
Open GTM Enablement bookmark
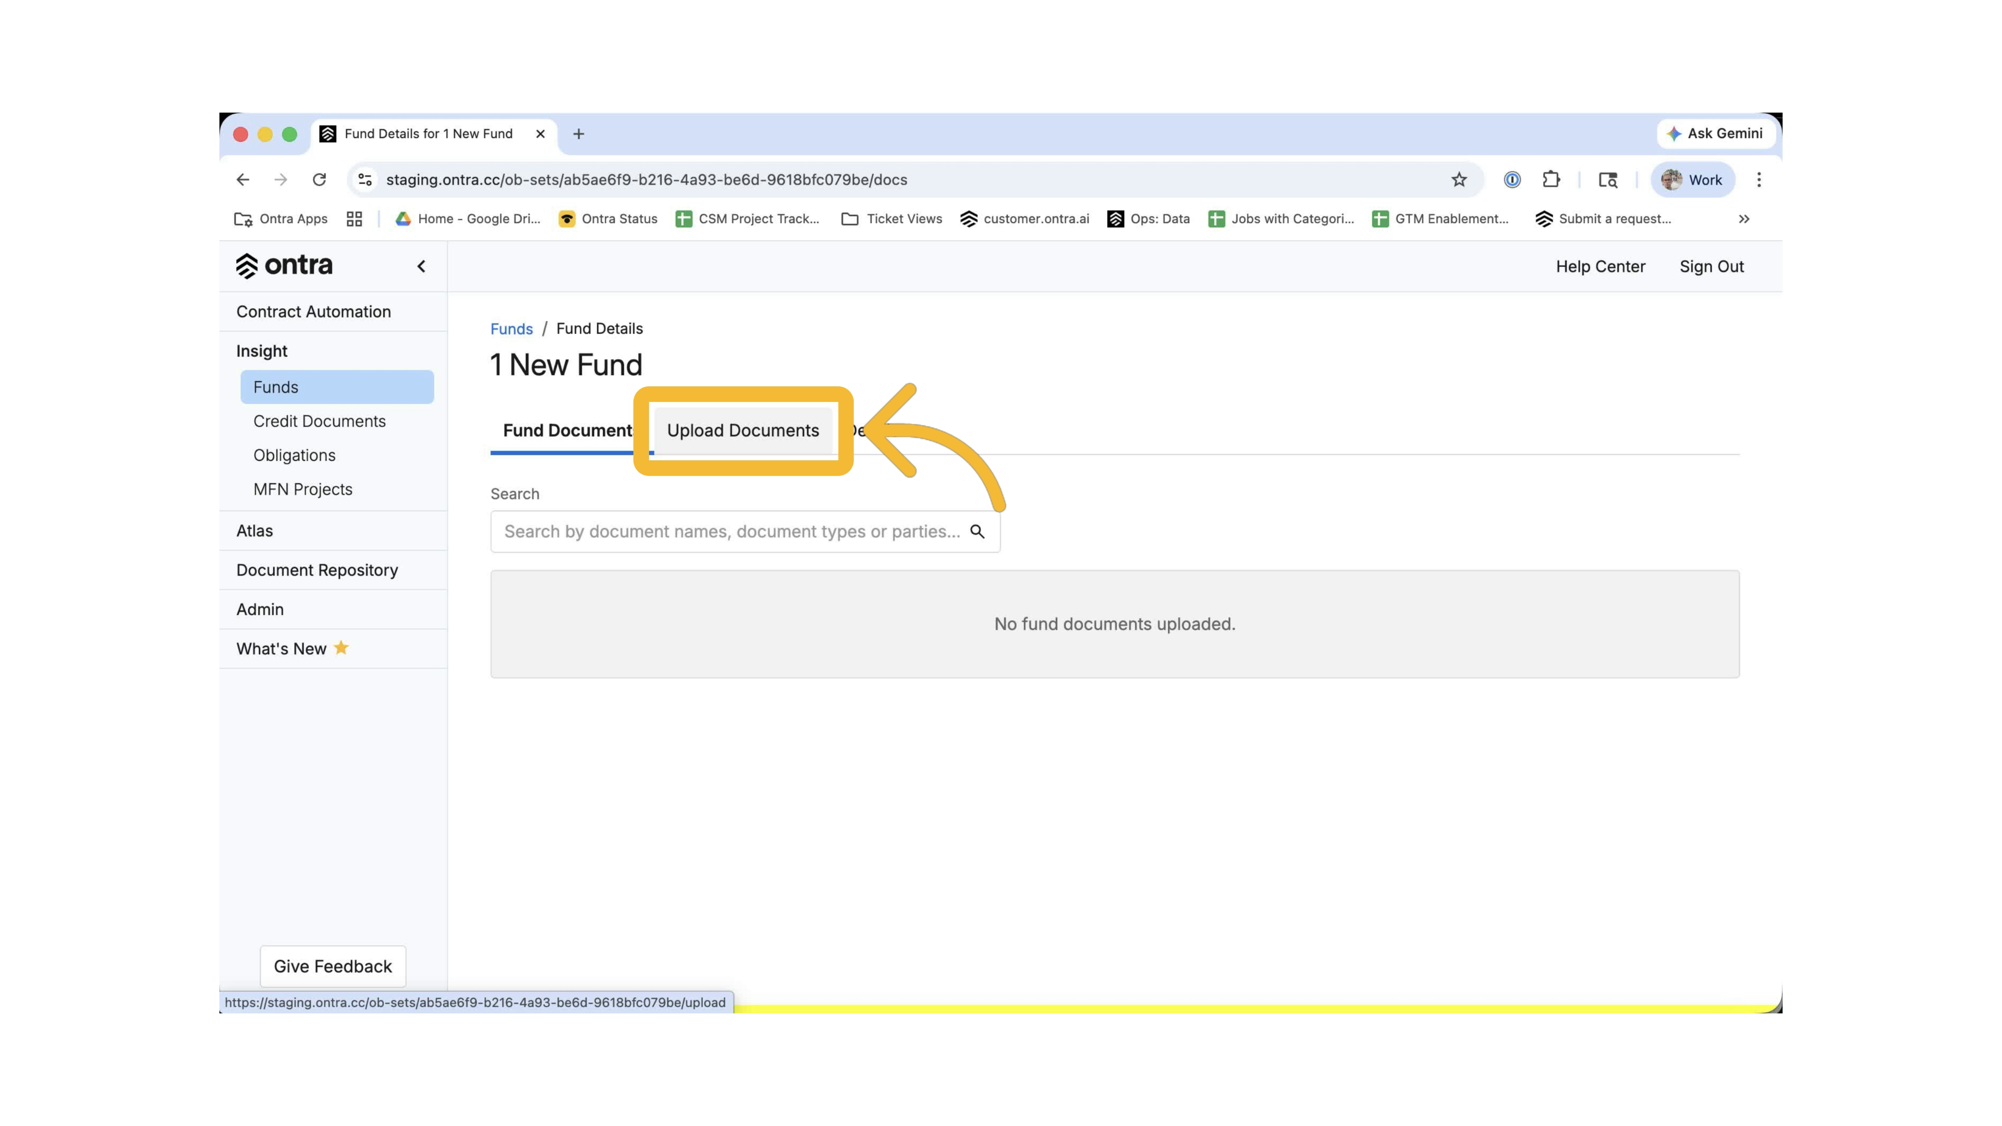(x=1440, y=219)
